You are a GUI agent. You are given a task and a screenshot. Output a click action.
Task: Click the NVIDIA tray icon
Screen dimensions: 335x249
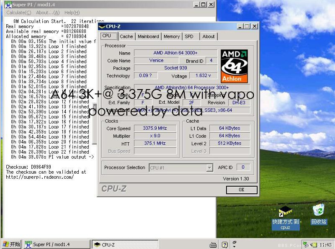[314, 245]
